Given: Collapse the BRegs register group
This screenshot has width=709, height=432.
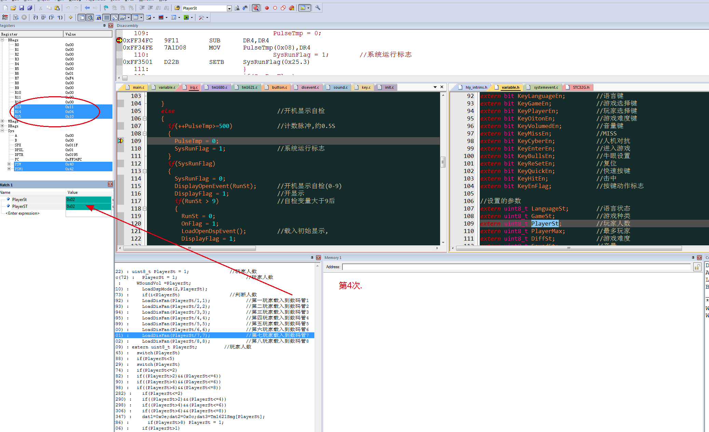Looking at the screenshot, I should coord(2,40).
